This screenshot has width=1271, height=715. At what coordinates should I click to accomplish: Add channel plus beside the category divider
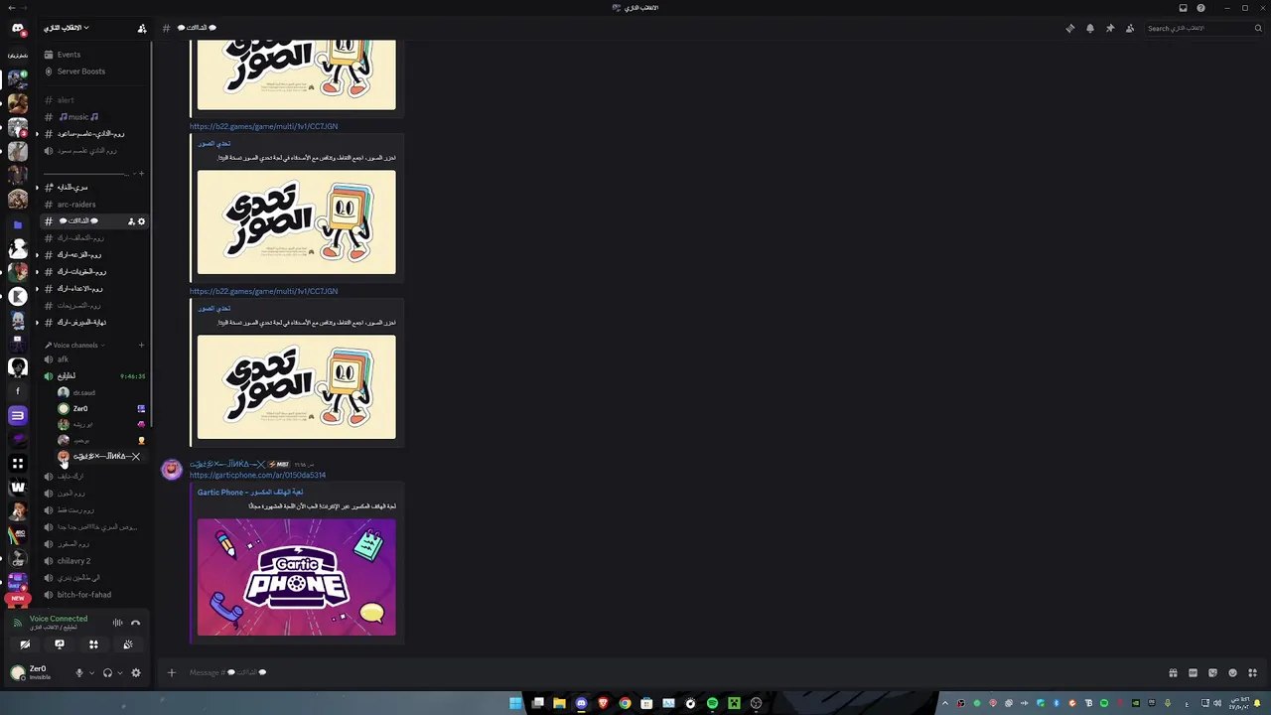(141, 174)
